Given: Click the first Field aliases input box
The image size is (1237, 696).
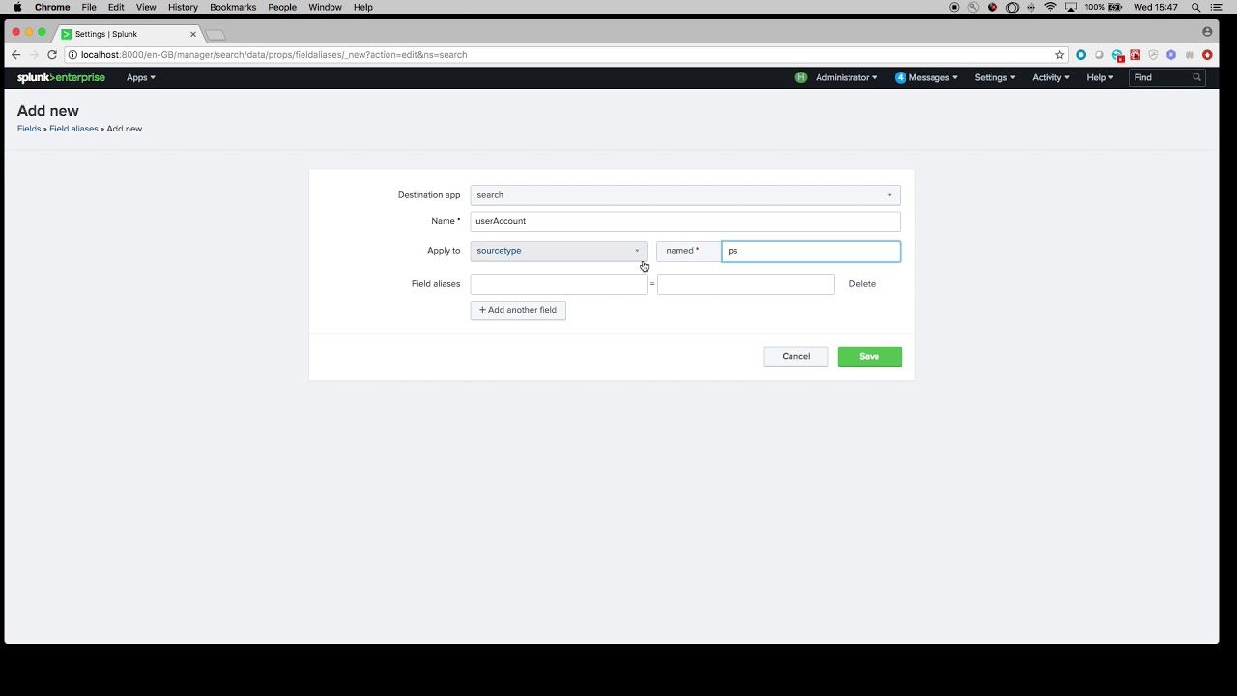Looking at the screenshot, I should 559,284.
